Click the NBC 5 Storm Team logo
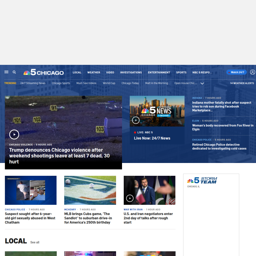The height and width of the screenshot is (256, 256). 202,180
